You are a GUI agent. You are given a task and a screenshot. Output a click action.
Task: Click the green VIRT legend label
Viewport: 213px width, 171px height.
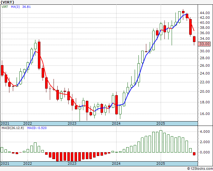pos(5,7)
